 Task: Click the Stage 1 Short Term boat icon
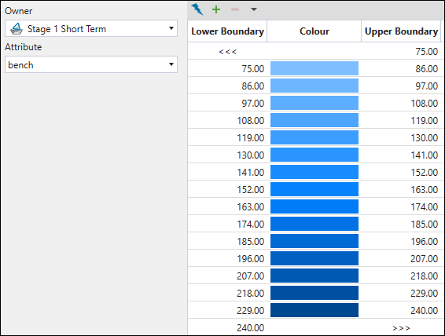(17, 29)
